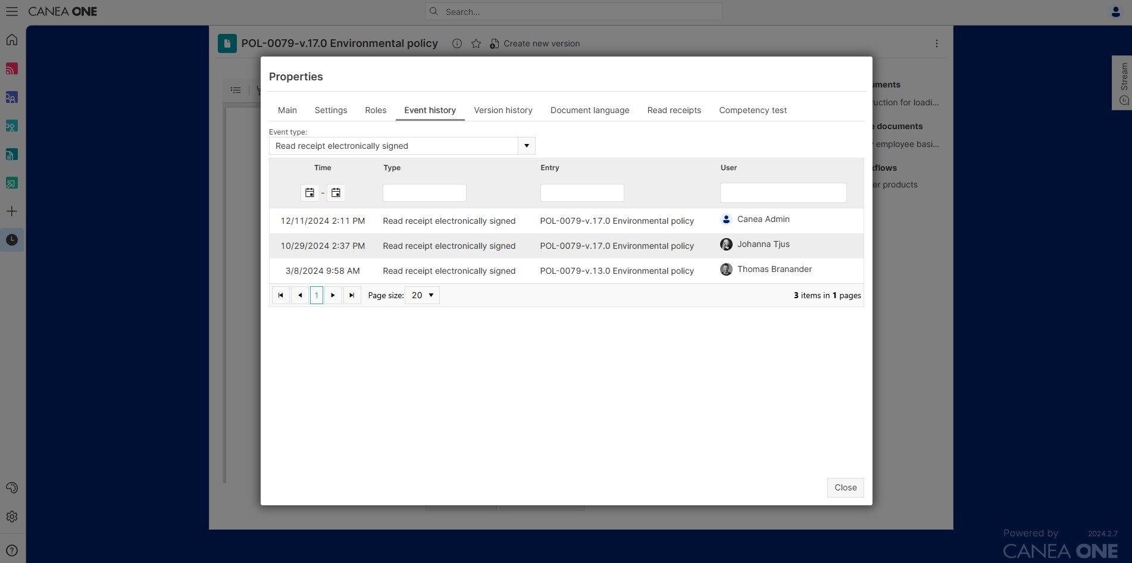This screenshot has width=1132, height=563.
Task: Open the hamburger menu
Action: click(x=11, y=11)
